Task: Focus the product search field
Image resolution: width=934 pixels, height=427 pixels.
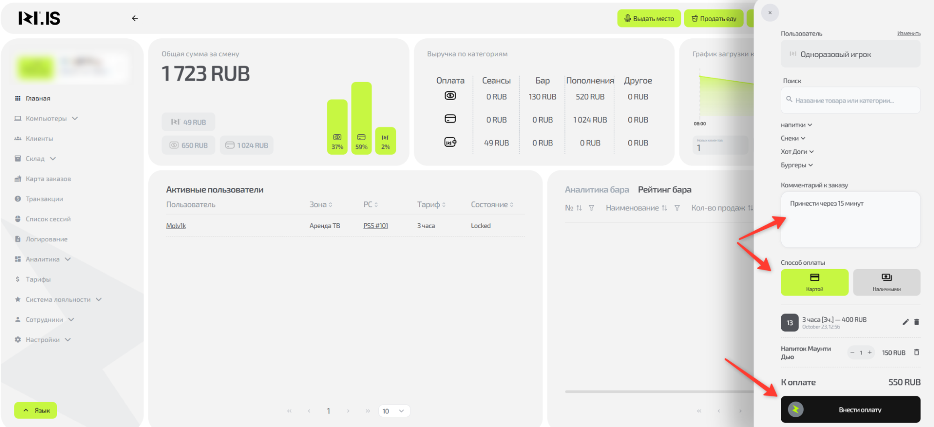Action: coord(850,100)
